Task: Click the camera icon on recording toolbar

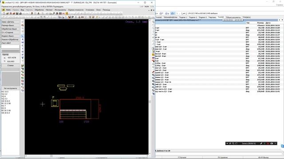Action: tap(272, 144)
